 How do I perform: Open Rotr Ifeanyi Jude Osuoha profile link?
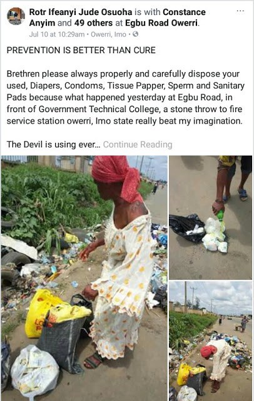(x=81, y=12)
